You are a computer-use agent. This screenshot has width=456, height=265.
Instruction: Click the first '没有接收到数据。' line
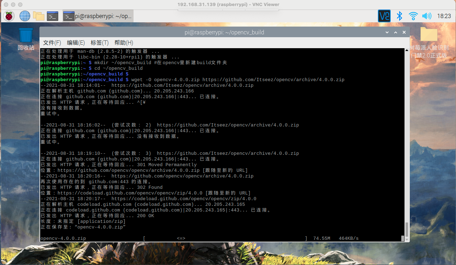(62, 108)
